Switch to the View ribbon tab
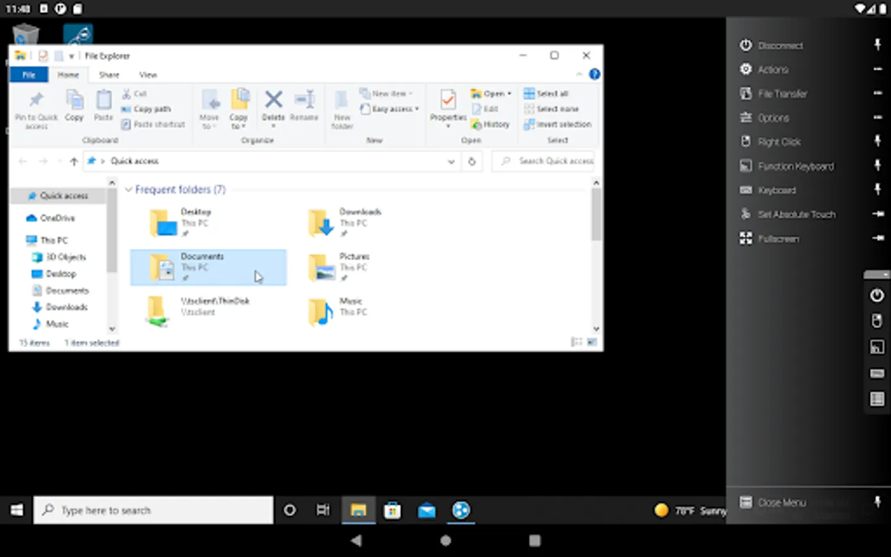Image resolution: width=891 pixels, height=557 pixels. pyautogui.click(x=148, y=75)
